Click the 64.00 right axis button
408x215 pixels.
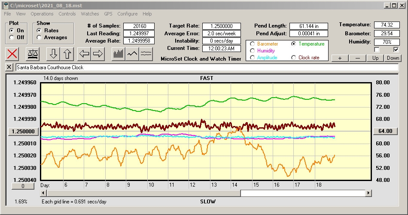(x=385, y=131)
